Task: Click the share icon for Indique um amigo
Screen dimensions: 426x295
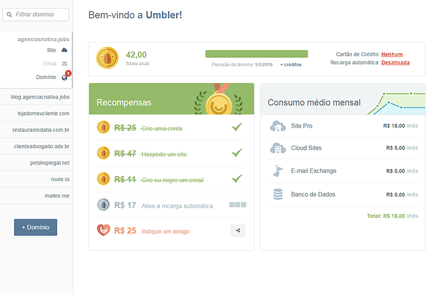Action: pos(238,231)
